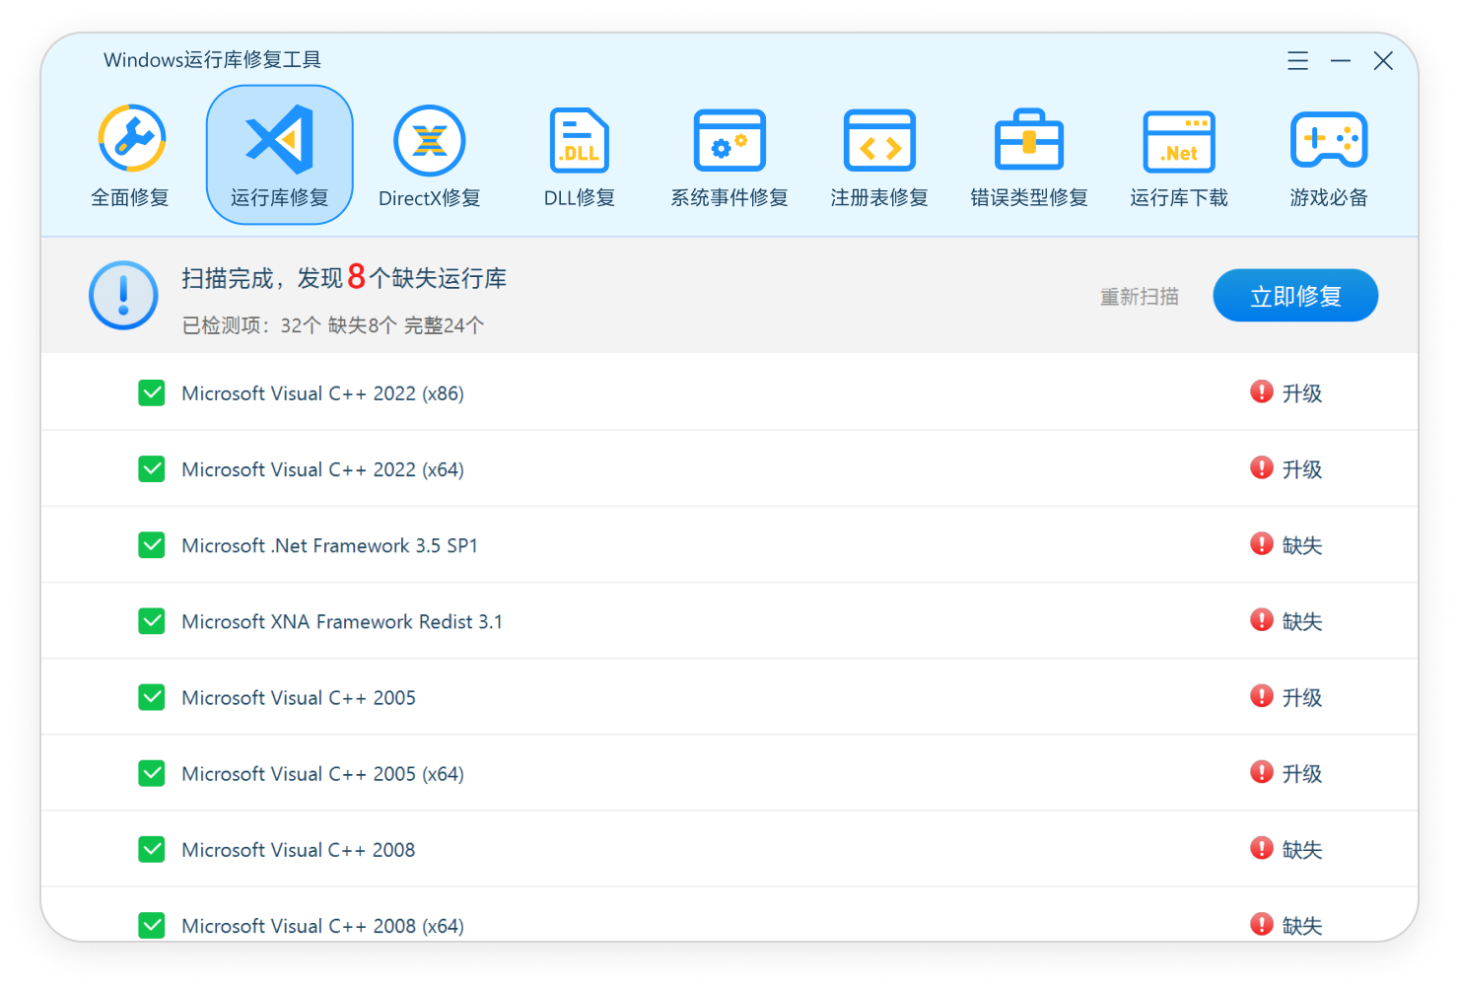Viewport: 1459px width, 990px height.
Task: Select the 游戏必备 gamepad icon
Action: [x=1329, y=140]
